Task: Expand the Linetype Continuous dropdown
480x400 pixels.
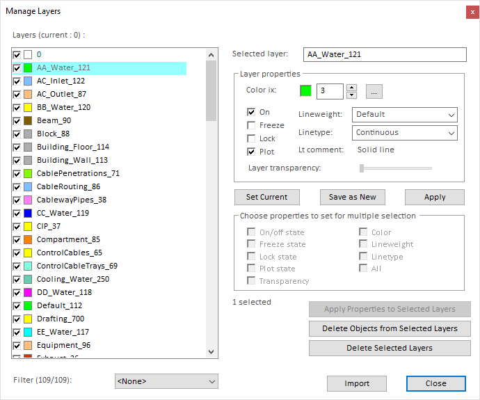Action: [x=404, y=132]
